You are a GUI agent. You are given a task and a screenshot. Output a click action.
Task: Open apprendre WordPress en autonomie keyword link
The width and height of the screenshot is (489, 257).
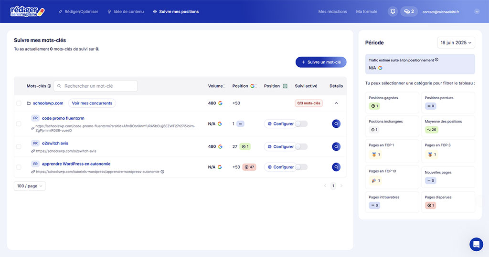[76, 164]
